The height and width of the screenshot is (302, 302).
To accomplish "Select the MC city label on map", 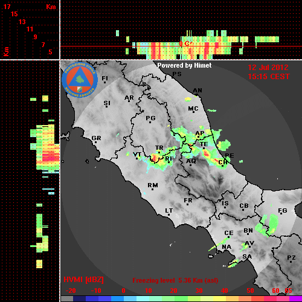I will (193, 109).
